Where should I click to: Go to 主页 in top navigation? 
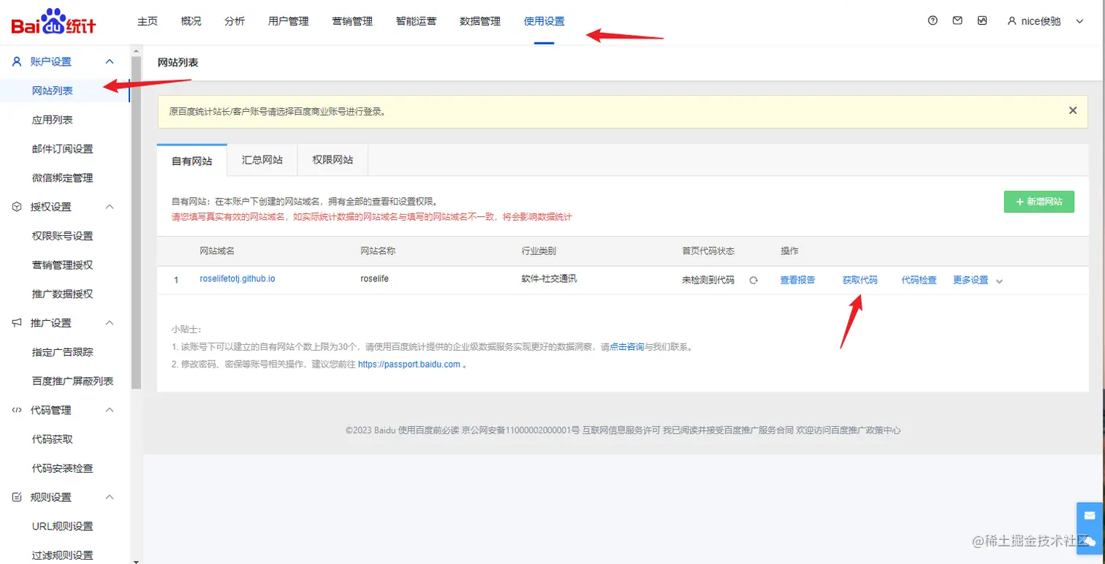(148, 21)
